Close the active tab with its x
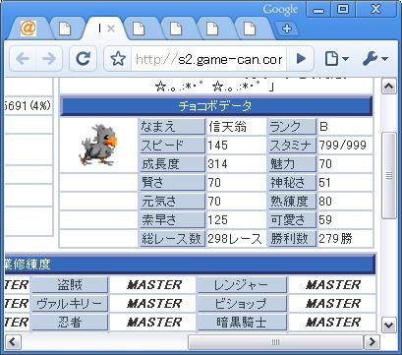Image resolution: width=402 pixels, height=355 pixels. [111, 29]
